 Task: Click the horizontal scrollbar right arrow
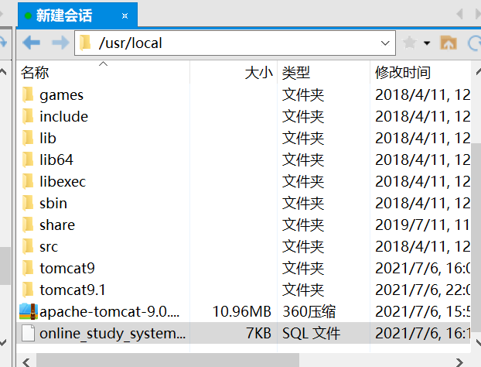tap(459, 361)
